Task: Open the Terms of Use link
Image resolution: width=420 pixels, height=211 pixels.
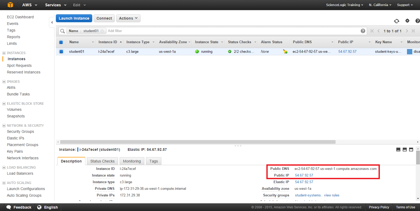Action: coord(405,207)
